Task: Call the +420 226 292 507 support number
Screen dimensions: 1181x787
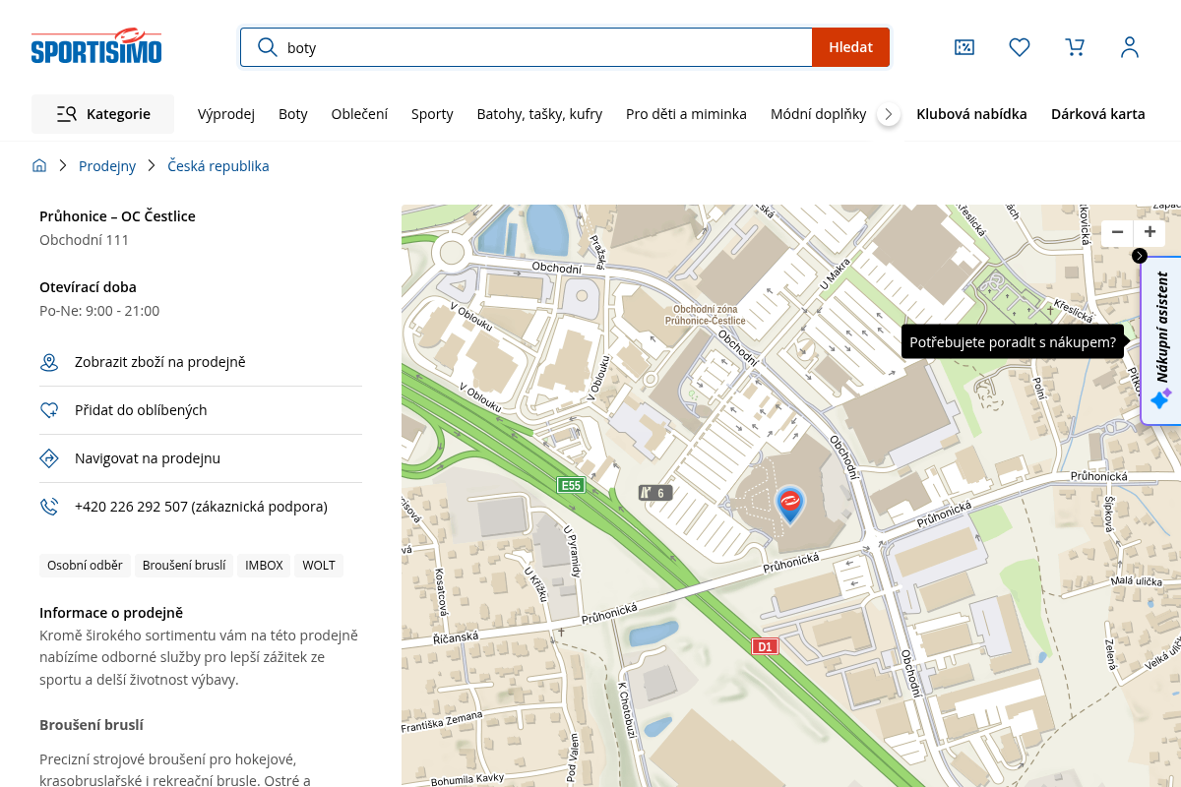Action: [x=201, y=507]
